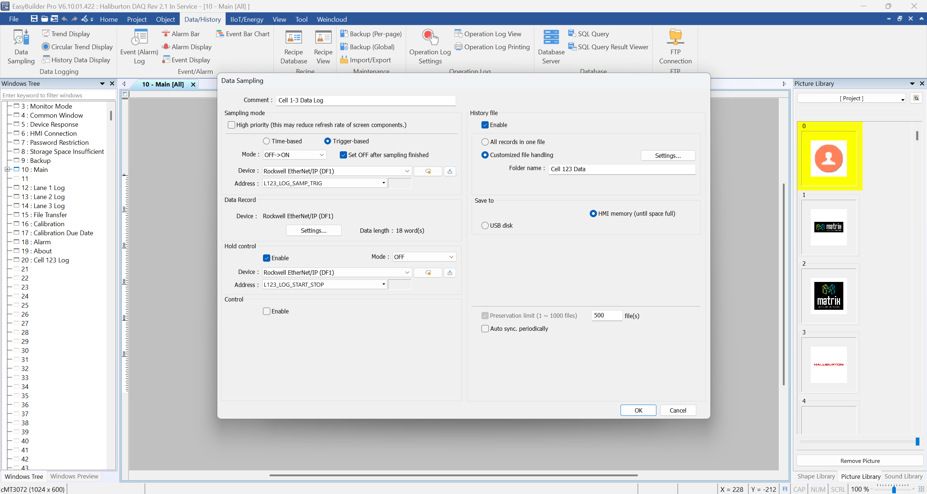Screen dimensions: 927x494
Task: Open FTP Connection settings
Action: pos(675,47)
